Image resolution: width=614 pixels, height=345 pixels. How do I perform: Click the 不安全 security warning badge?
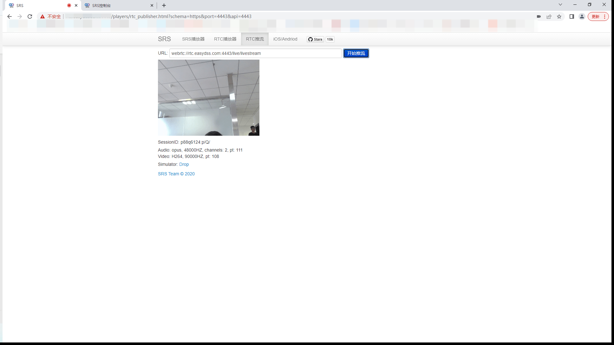(51, 16)
